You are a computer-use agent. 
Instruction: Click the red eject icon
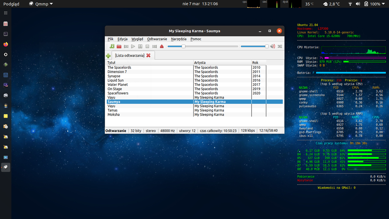coord(162,46)
